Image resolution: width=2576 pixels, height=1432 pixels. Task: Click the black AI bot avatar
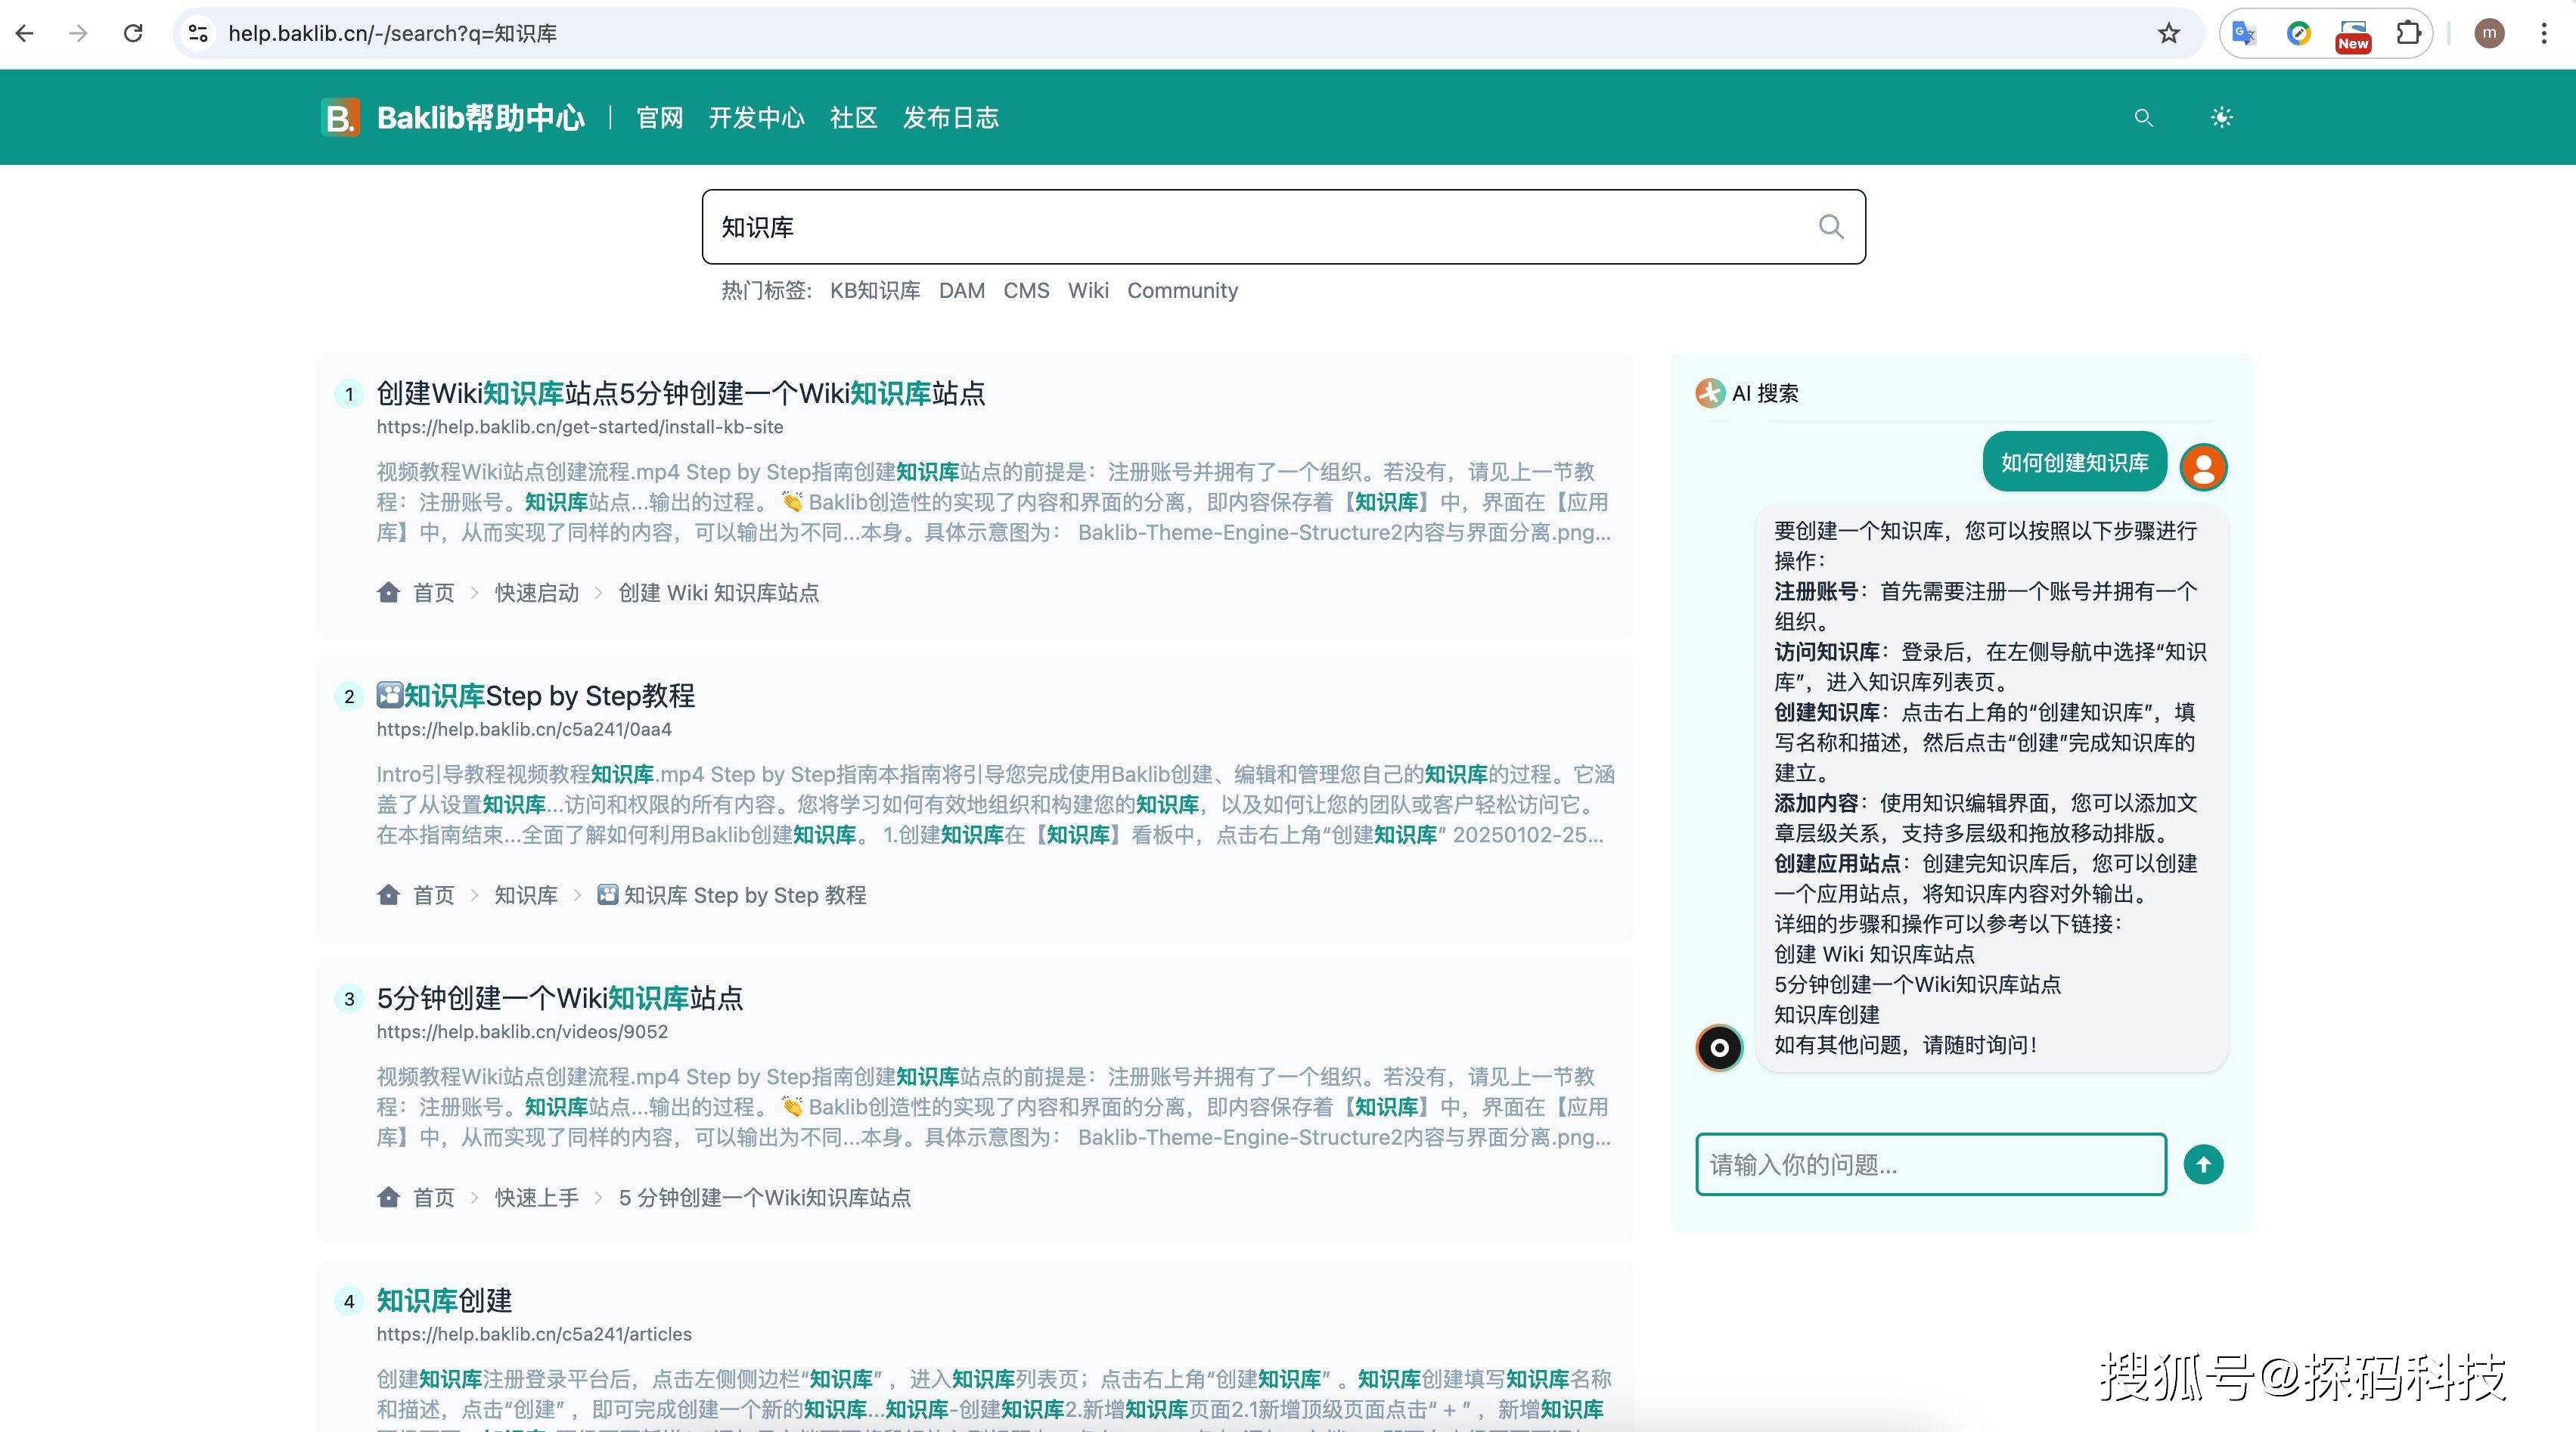(x=1719, y=1047)
